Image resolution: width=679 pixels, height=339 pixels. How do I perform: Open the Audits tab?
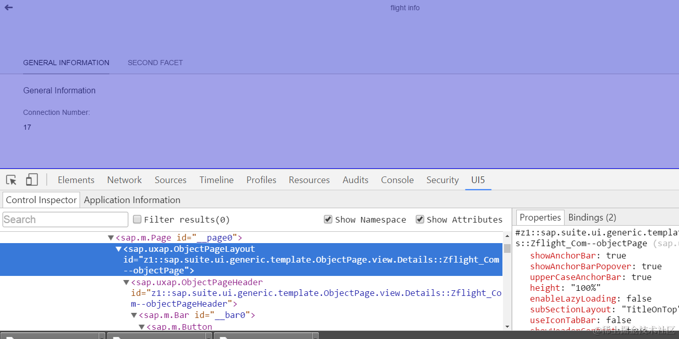pos(356,180)
